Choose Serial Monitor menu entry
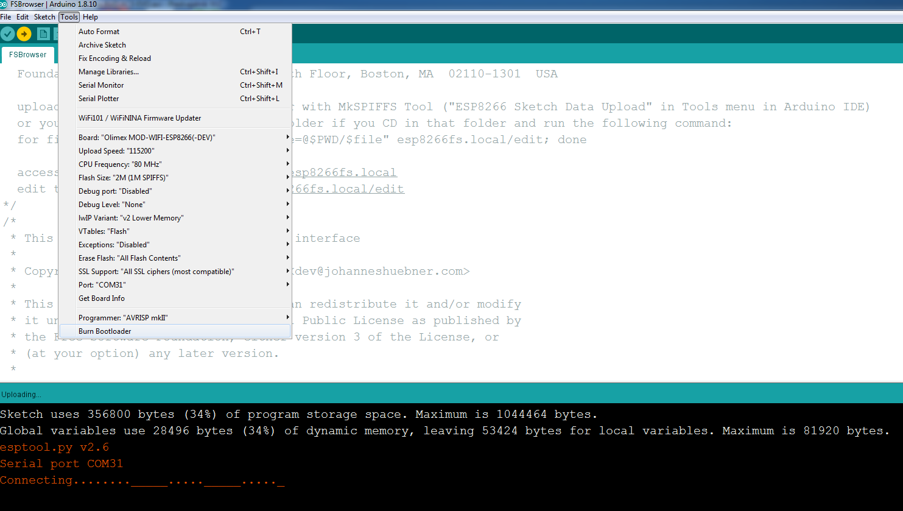 click(x=101, y=85)
